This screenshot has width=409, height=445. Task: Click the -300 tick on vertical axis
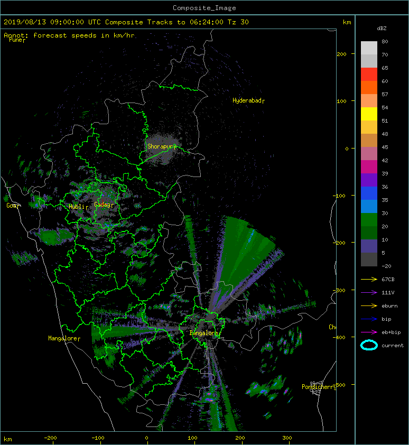point(339,290)
